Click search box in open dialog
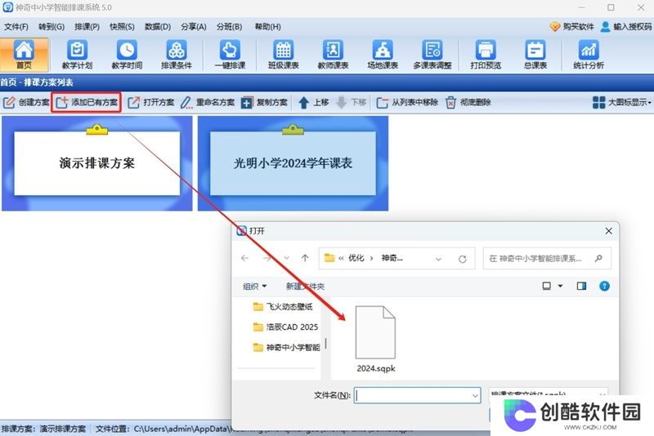The height and width of the screenshot is (436, 654). [x=547, y=259]
